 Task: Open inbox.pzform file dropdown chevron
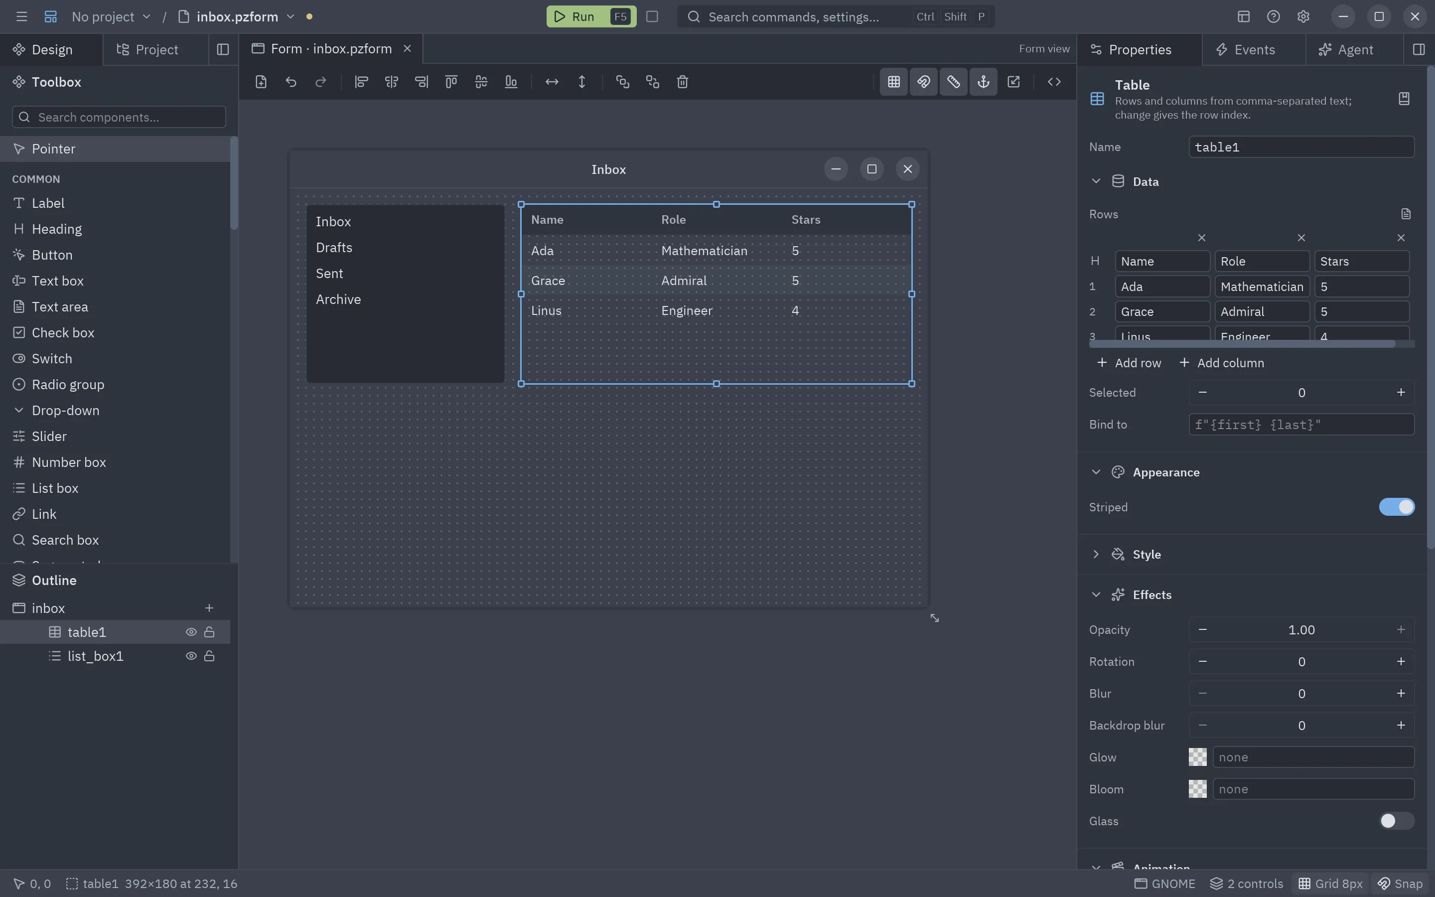click(x=290, y=16)
